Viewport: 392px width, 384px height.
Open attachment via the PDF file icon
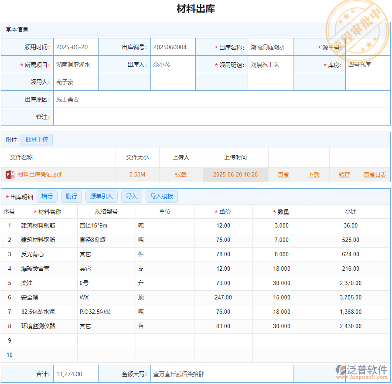point(10,174)
